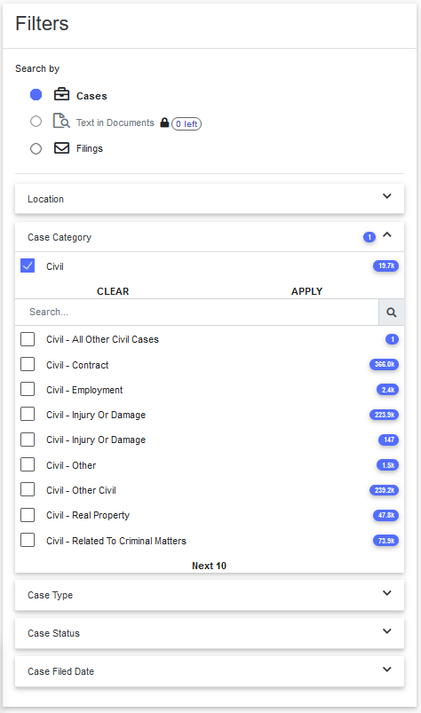The height and width of the screenshot is (713, 421).
Task: Select the Cases radio button
Action: 36,95
